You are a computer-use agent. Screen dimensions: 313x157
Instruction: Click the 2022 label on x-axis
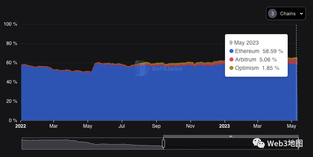(x=20, y=126)
